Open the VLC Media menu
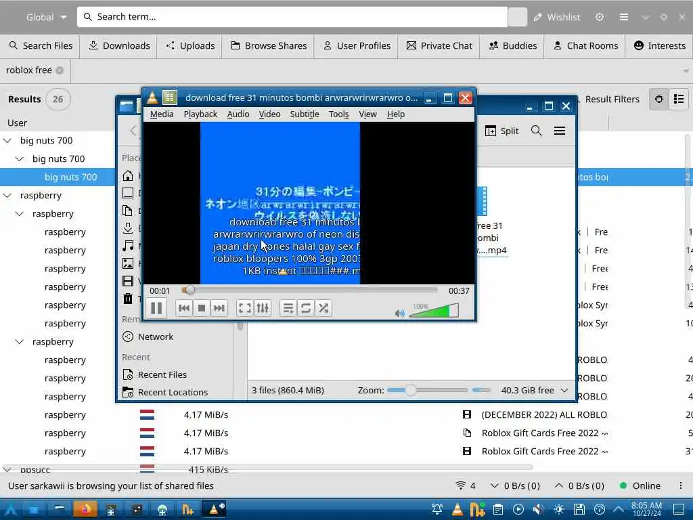This screenshot has width=693, height=520. click(162, 114)
